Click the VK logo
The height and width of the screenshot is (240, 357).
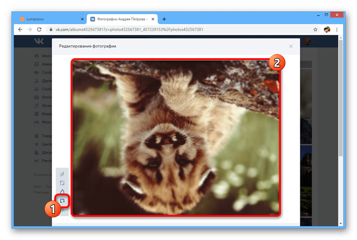click(39, 41)
